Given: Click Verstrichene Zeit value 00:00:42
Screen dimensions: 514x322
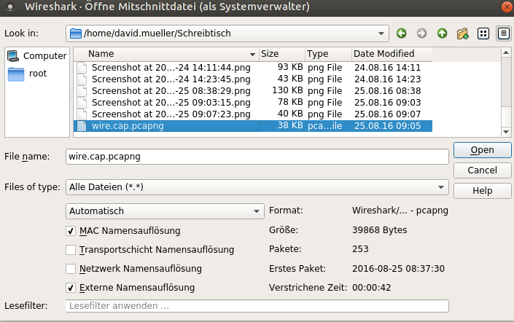Looking at the screenshot, I should click(x=371, y=288).
